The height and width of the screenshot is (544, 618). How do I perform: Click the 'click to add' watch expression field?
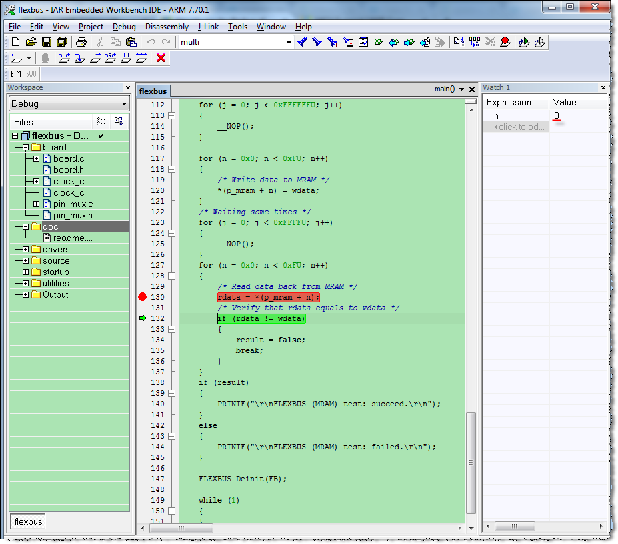[518, 127]
